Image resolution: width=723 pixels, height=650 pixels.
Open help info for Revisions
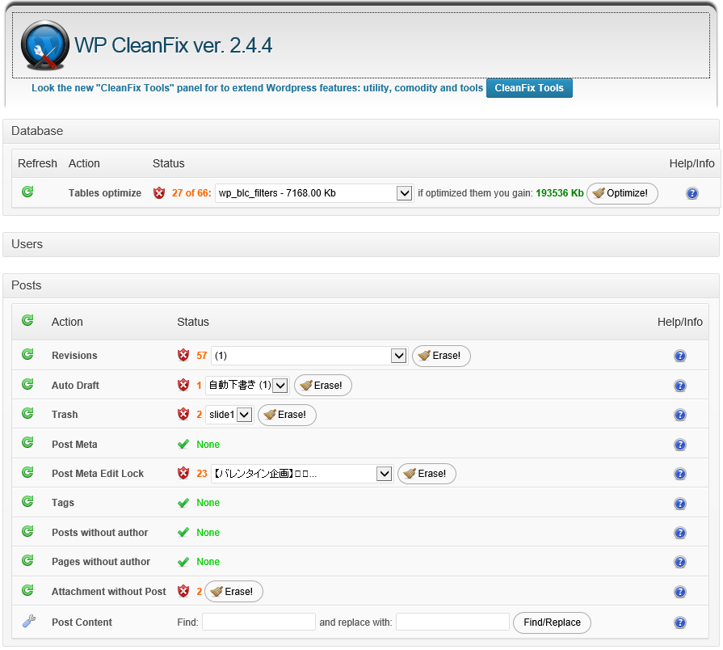point(679,356)
